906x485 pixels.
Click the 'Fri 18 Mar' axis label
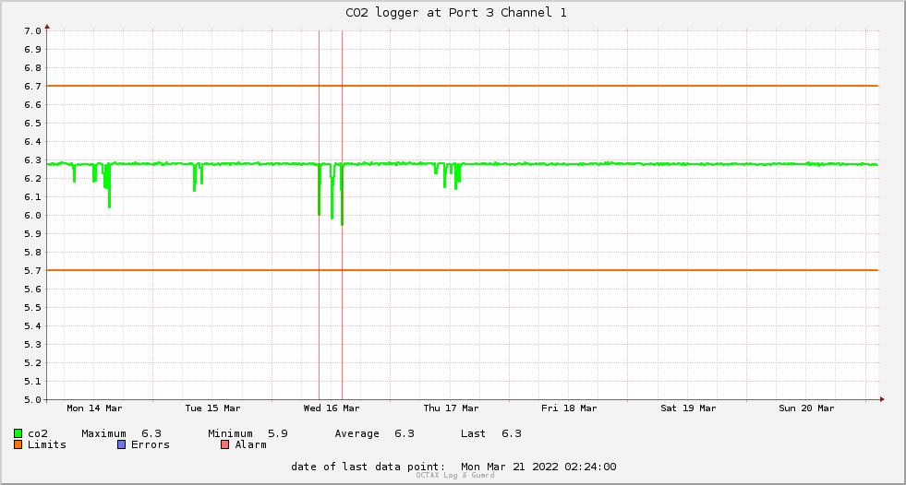[x=569, y=408]
